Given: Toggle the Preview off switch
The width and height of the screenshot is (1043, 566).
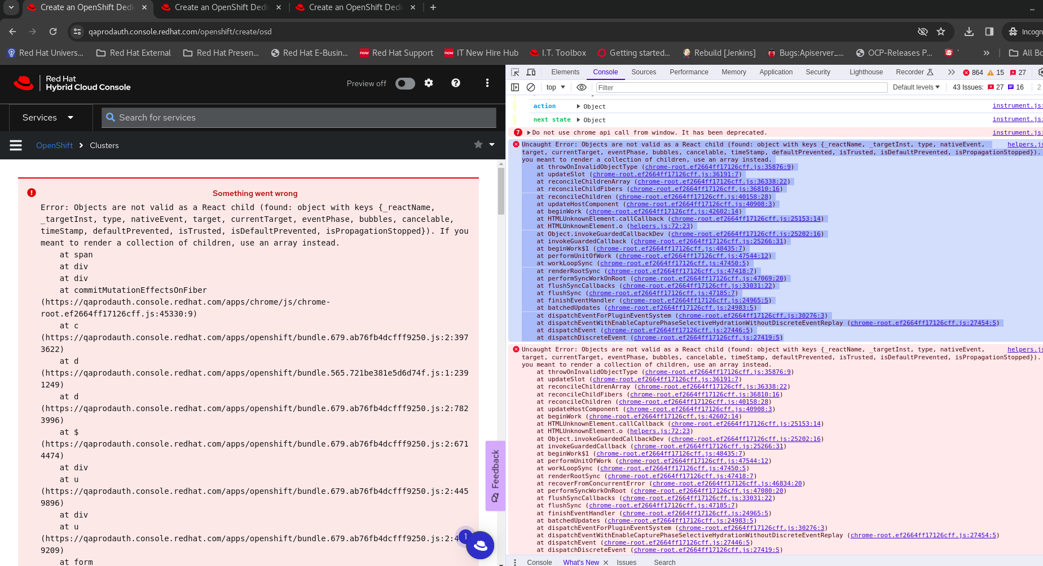Looking at the screenshot, I should click(x=405, y=83).
